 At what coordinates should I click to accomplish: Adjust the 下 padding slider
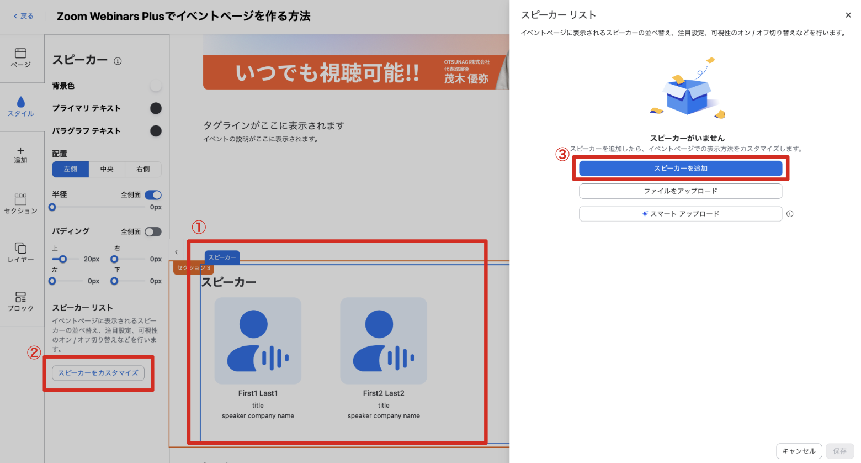(114, 281)
